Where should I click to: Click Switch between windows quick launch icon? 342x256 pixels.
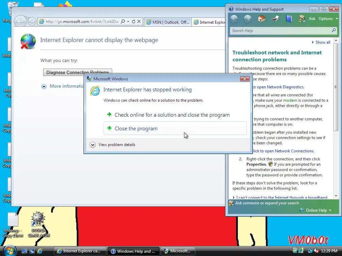point(32,251)
